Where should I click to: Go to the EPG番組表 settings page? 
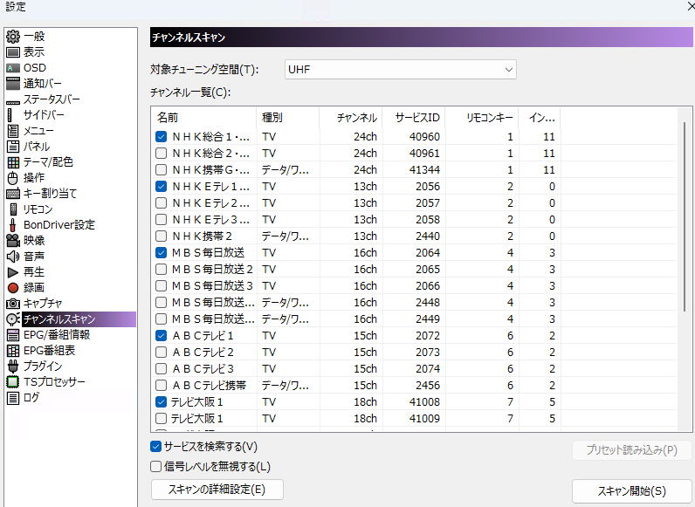coord(49,350)
